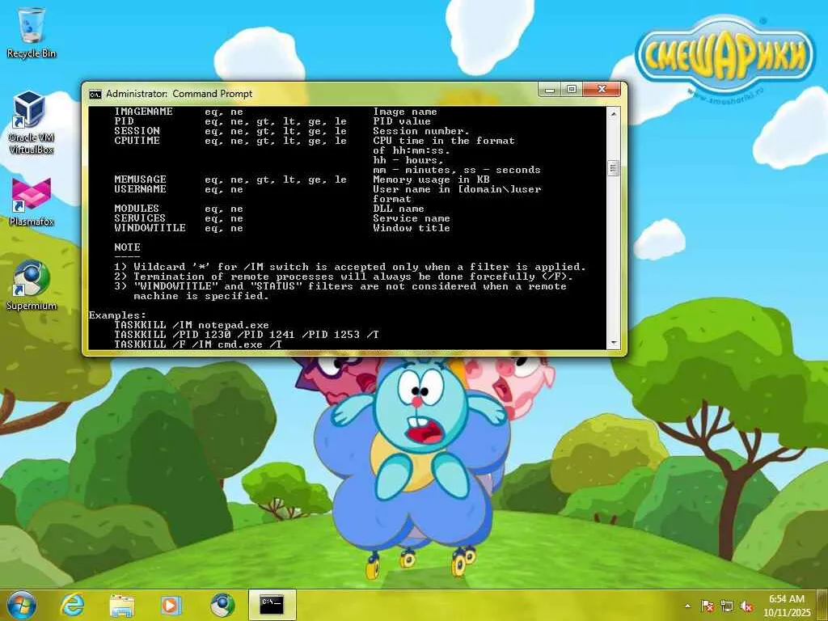Open the network status tray icon
Image resolution: width=828 pixels, height=621 pixels.
pos(727,606)
